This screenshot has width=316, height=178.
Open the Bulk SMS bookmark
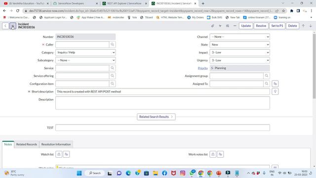(214, 18)
